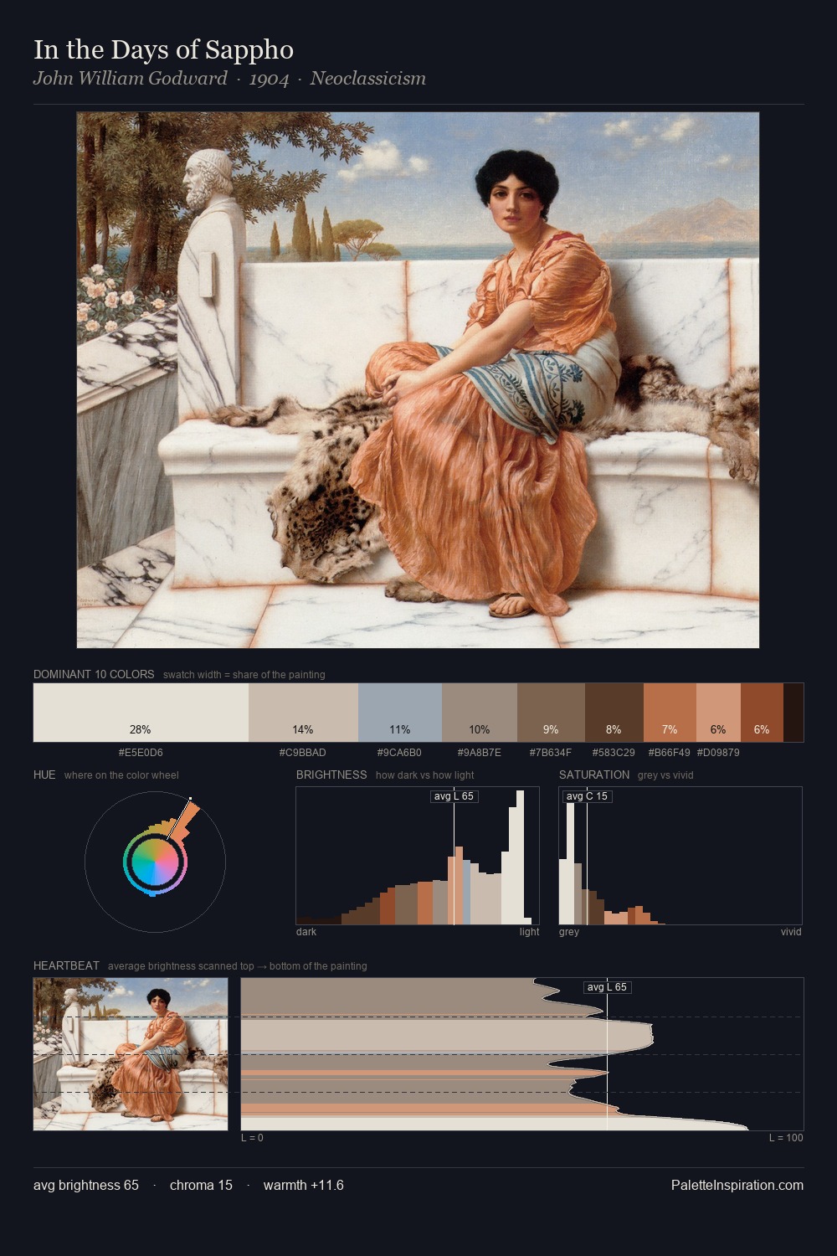837x1256 pixels.
Task: Click 'swatch width = share of the painting' caption
Action: click(x=244, y=674)
